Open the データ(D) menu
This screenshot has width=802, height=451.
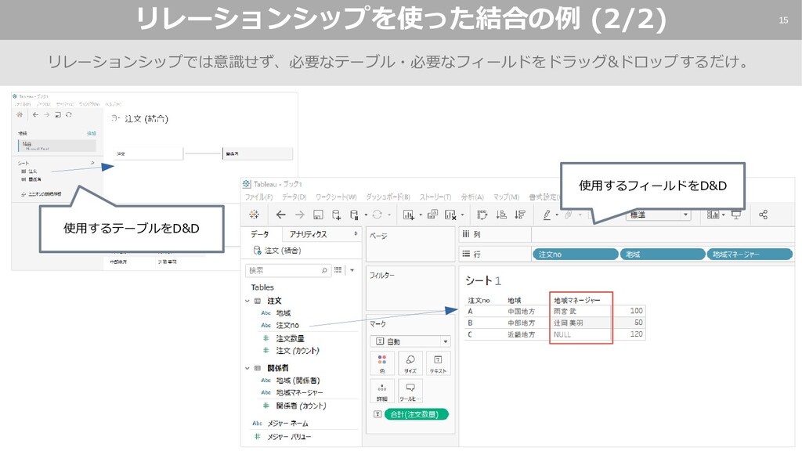coord(294,197)
